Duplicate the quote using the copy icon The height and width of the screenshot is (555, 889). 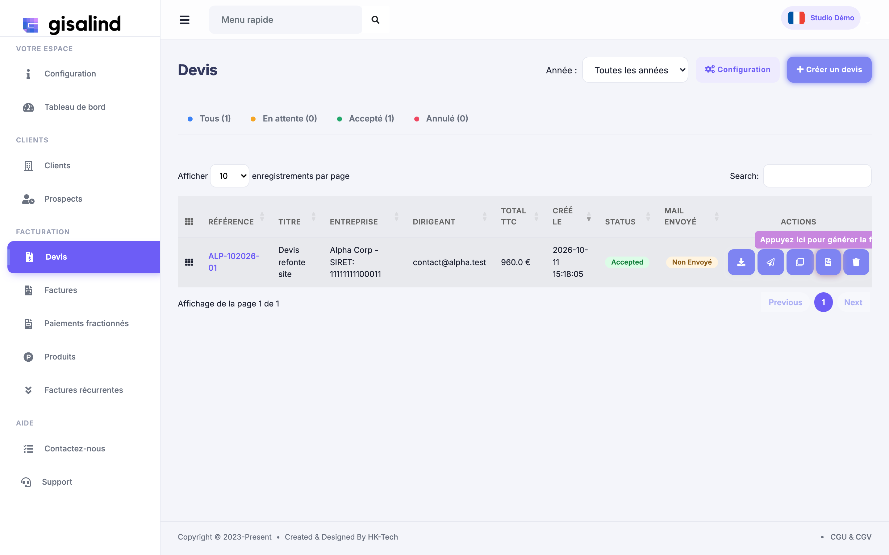[800, 262]
